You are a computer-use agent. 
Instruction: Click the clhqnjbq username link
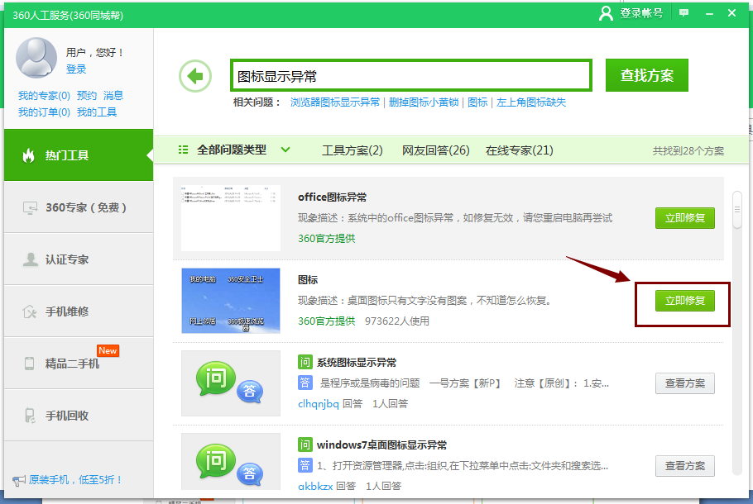(319, 404)
